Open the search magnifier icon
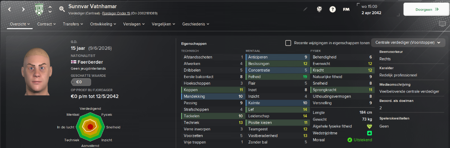The image size is (450, 148). click(62, 9)
